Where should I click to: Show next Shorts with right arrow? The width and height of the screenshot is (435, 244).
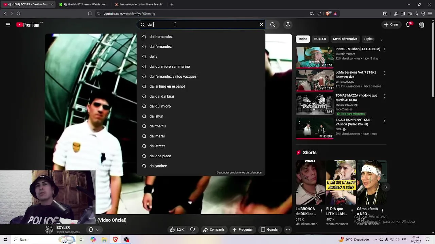(386, 187)
